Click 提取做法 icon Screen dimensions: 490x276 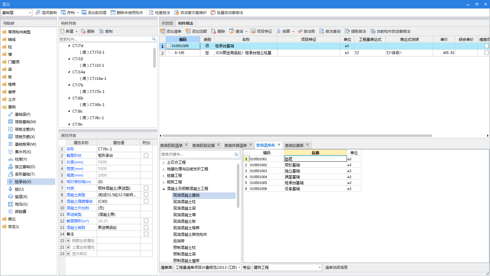click(347, 31)
